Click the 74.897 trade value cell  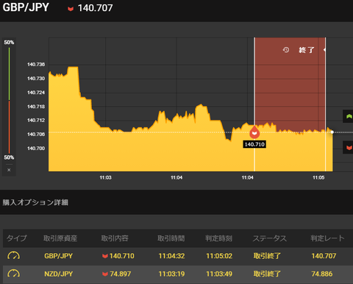click(x=116, y=274)
